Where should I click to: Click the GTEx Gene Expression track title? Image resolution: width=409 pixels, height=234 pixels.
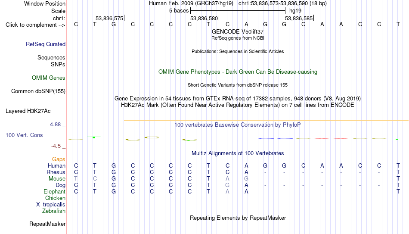click(x=238, y=98)
